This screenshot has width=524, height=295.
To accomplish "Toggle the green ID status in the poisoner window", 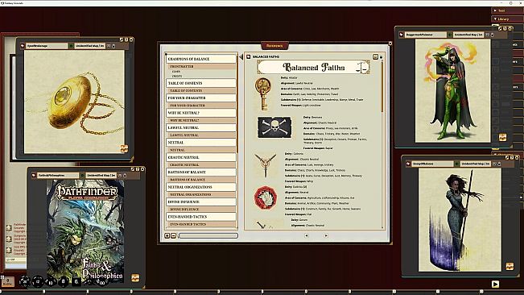I will coord(450,35).
